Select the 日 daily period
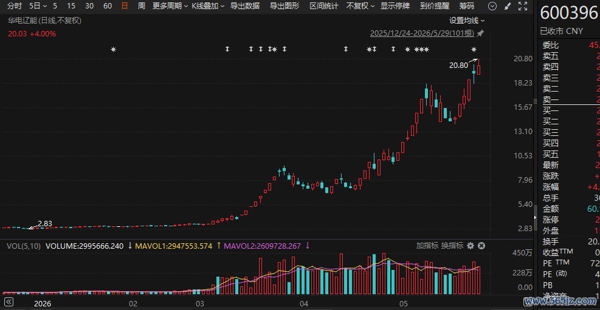The height and width of the screenshot is (310, 600). click(125, 5)
